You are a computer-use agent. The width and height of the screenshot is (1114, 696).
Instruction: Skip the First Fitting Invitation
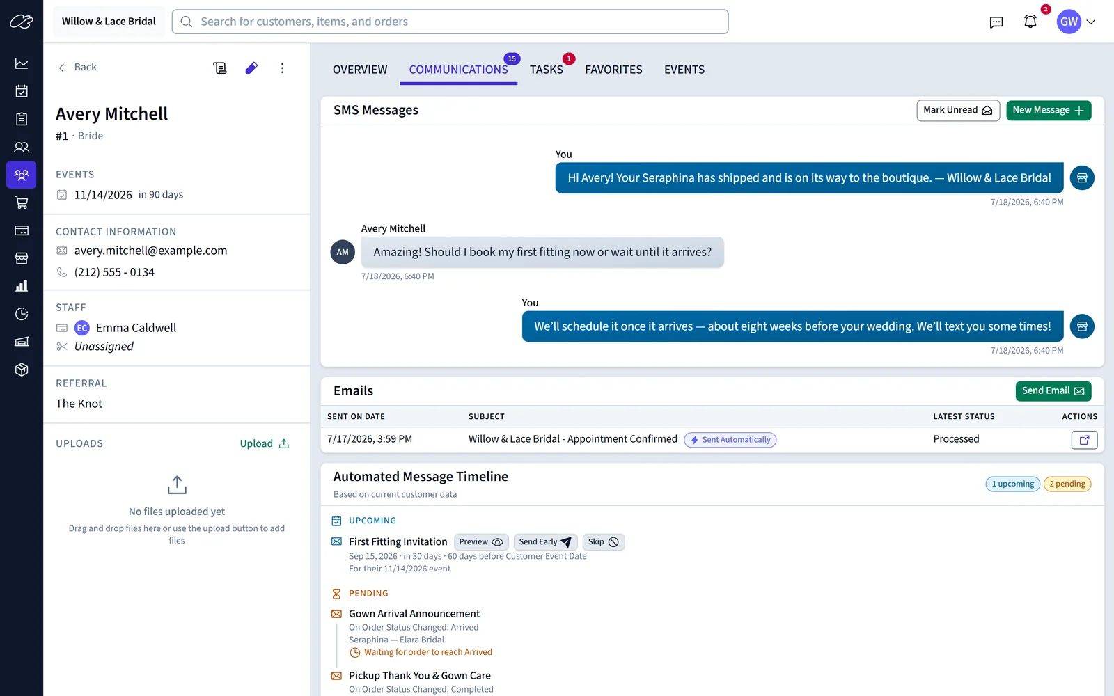point(604,542)
